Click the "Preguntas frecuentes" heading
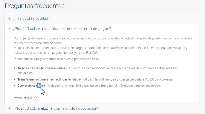This screenshot has width=205, height=114. coord(35,6)
